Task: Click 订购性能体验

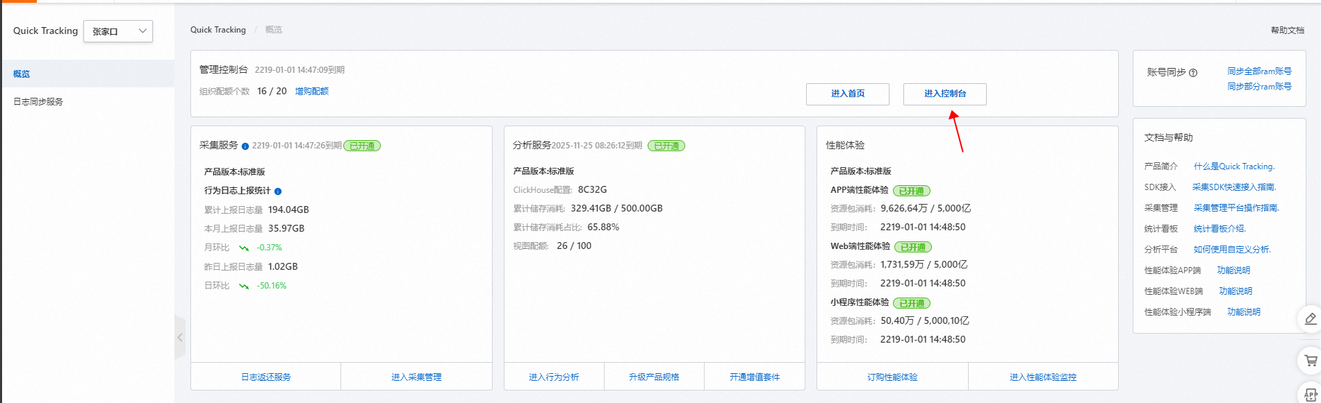Action: tap(892, 377)
